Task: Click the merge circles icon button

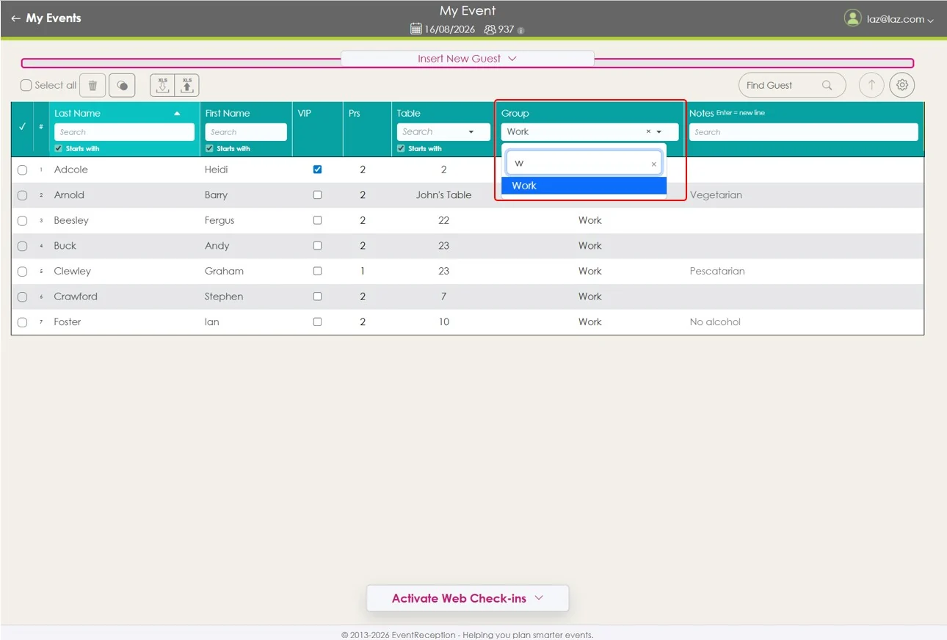Action: click(122, 85)
